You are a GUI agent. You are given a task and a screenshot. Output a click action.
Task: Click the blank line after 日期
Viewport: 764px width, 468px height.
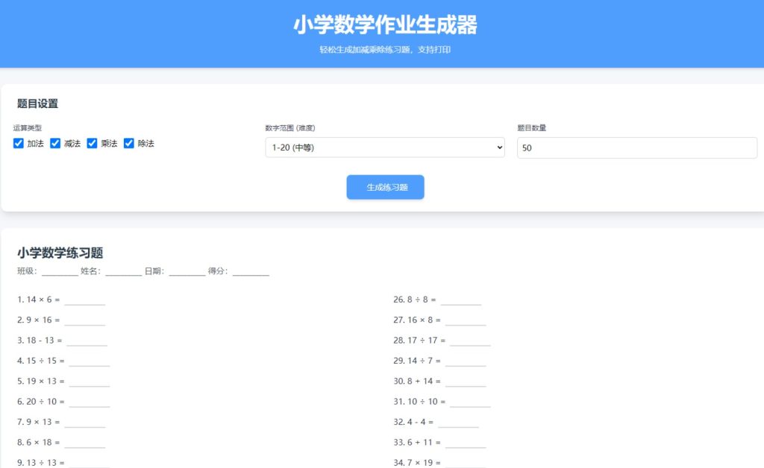pos(187,272)
